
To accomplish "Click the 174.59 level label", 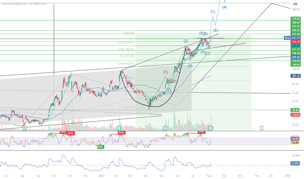I will click(296, 61).
